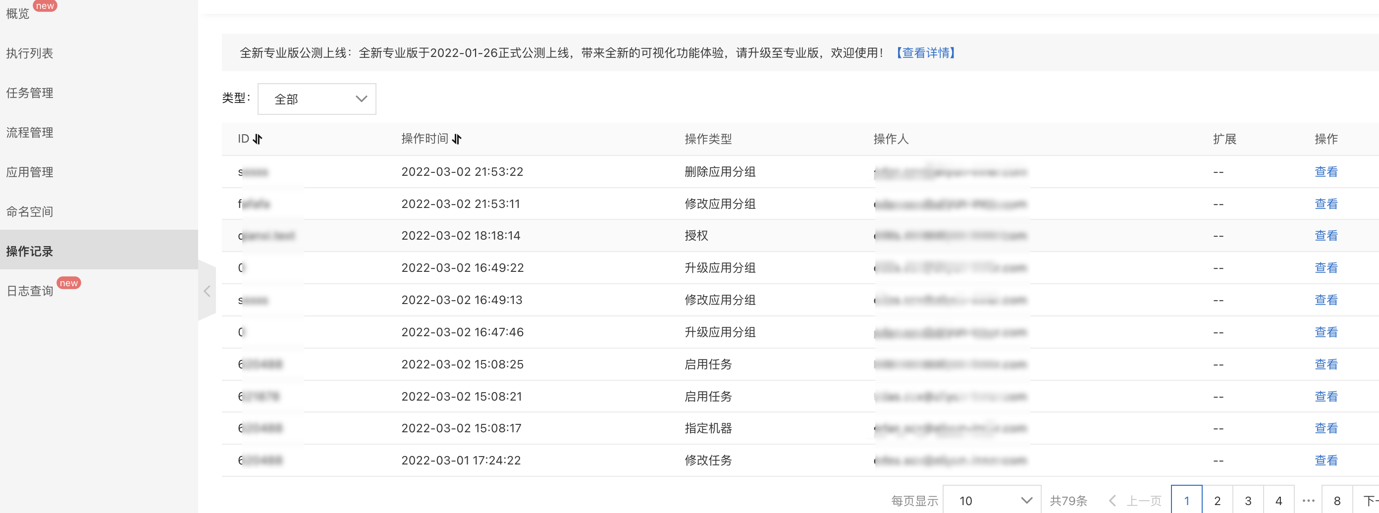
Task: Click the 查看详情 link in banner
Action: (x=926, y=53)
